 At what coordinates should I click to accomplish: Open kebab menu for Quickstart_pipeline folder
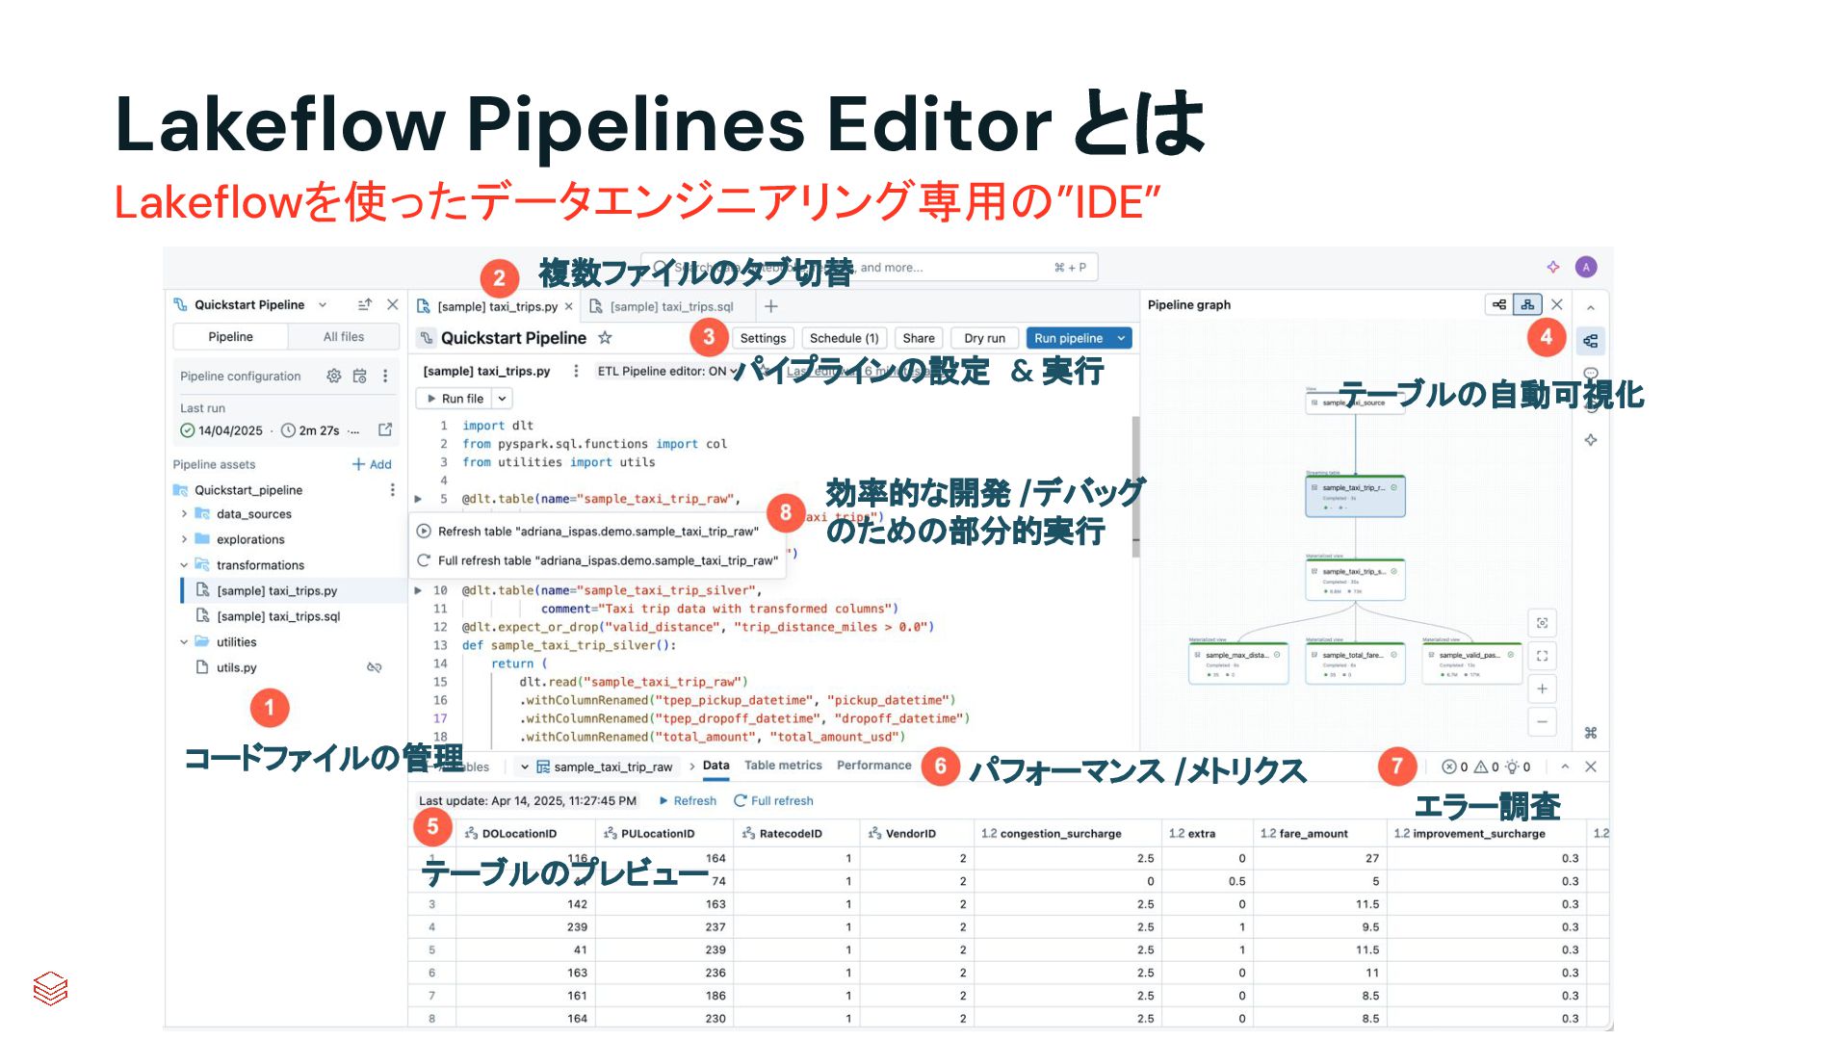(x=392, y=490)
